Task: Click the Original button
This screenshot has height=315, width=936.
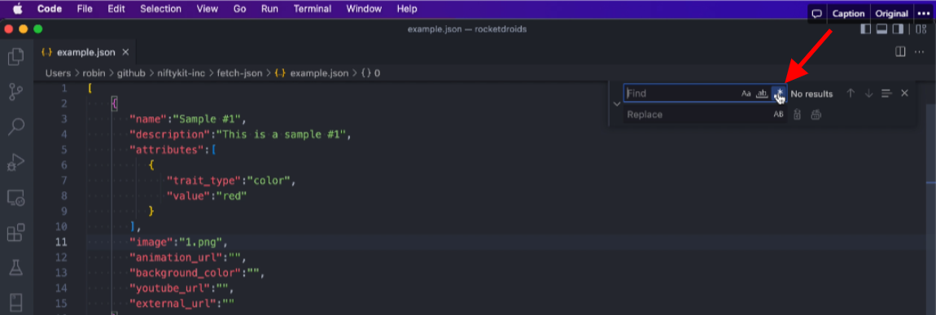Action: (891, 14)
